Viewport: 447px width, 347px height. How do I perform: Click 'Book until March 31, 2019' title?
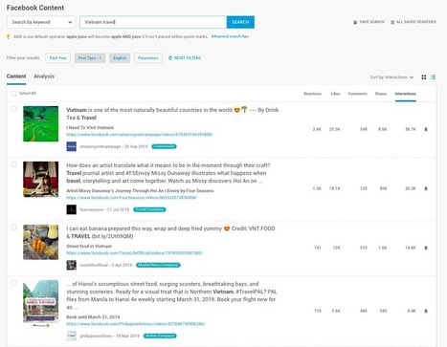pyautogui.click(x=93, y=316)
